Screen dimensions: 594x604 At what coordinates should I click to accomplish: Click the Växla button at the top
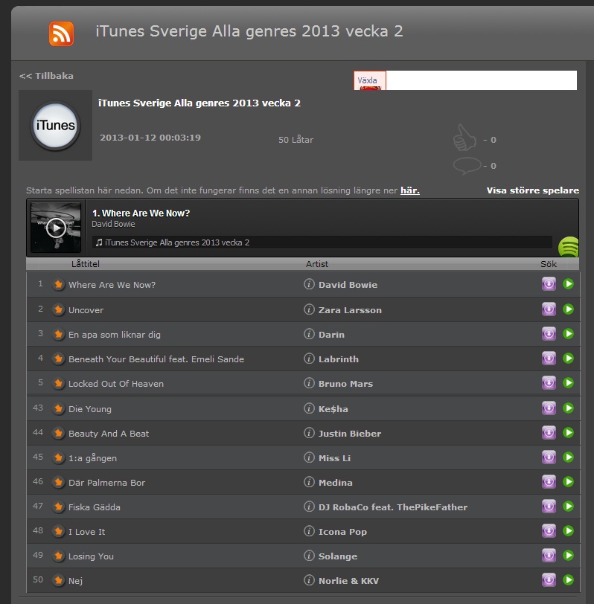[368, 80]
